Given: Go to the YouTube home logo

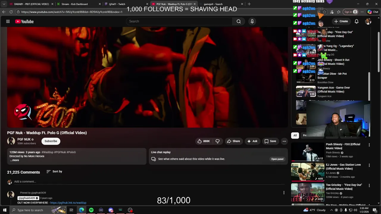Looking at the screenshot, I should 24,21.
